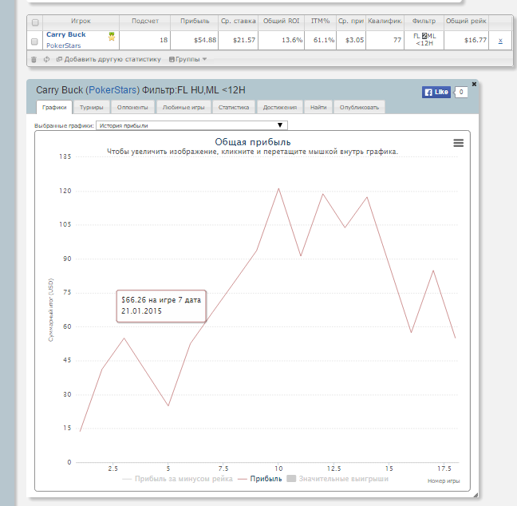
Task: Click the Facebook Like button
Action: (436, 93)
